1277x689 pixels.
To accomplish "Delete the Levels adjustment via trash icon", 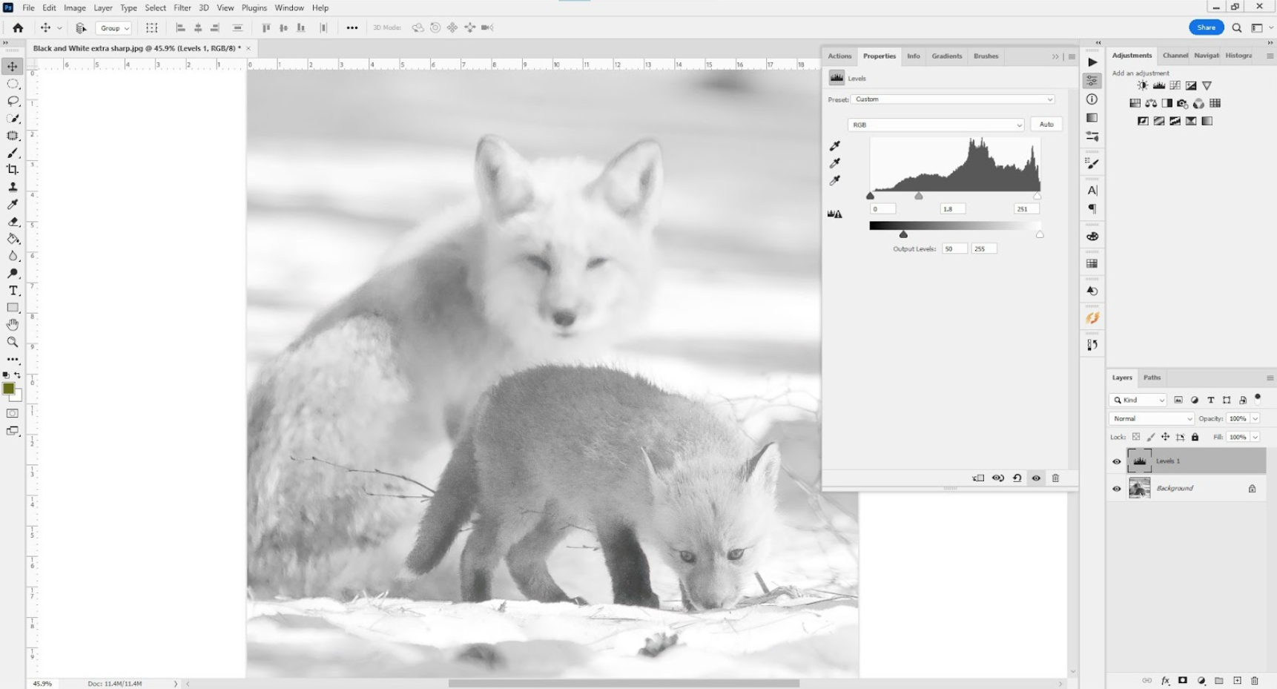I will click(x=1056, y=478).
